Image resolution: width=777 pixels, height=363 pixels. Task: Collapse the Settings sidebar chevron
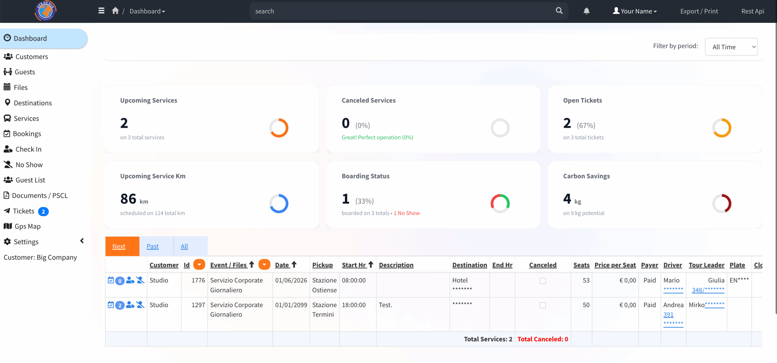click(x=82, y=241)
